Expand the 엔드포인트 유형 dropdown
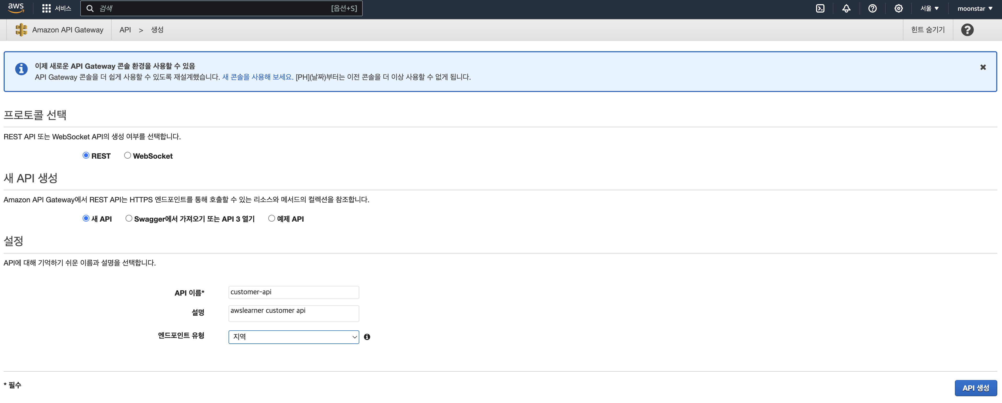Viewport: 1002px width, 403px height. [294, 337]
